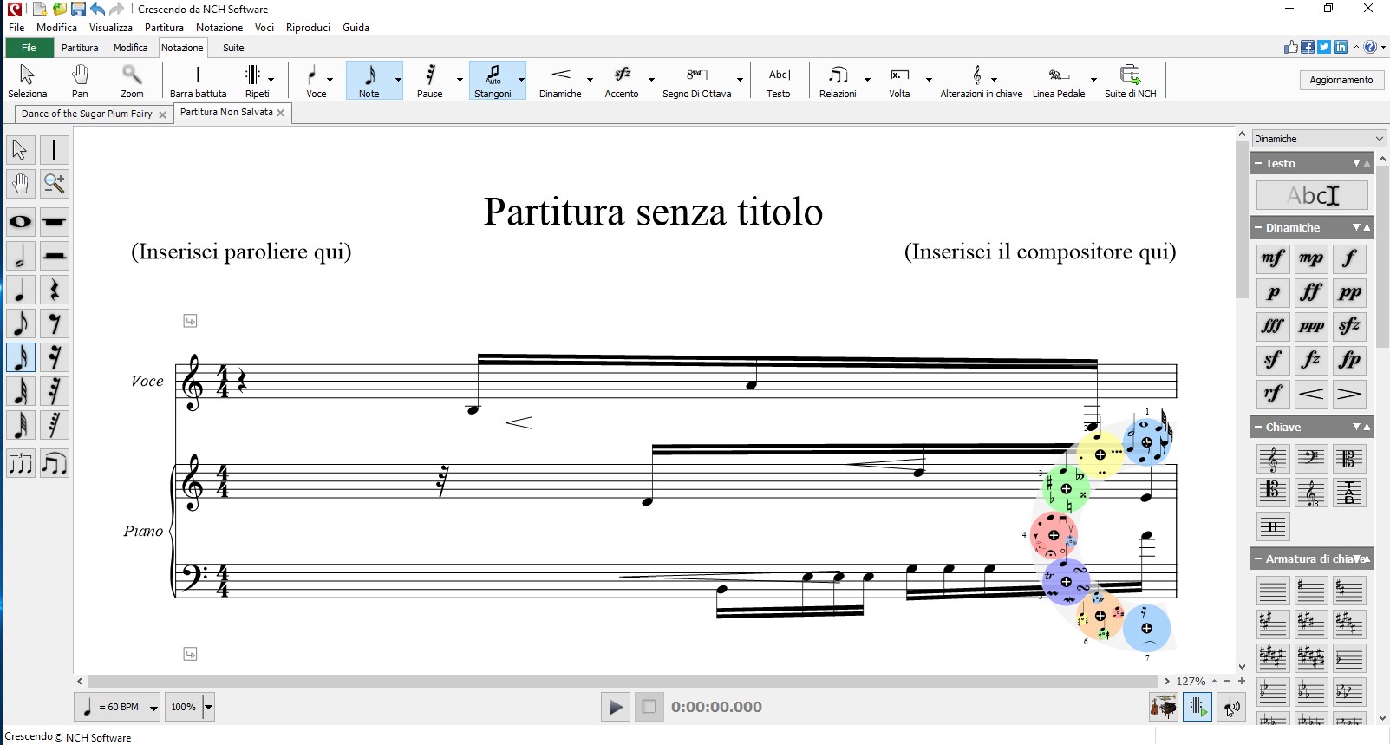Select the Voce tool in ribbon
This screenshot has width=1390, height=745.
coord(312,81)
